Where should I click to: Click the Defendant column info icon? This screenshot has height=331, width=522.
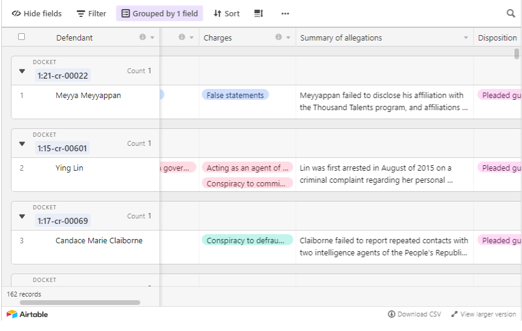pyautogui.click(x=143, y=38)
